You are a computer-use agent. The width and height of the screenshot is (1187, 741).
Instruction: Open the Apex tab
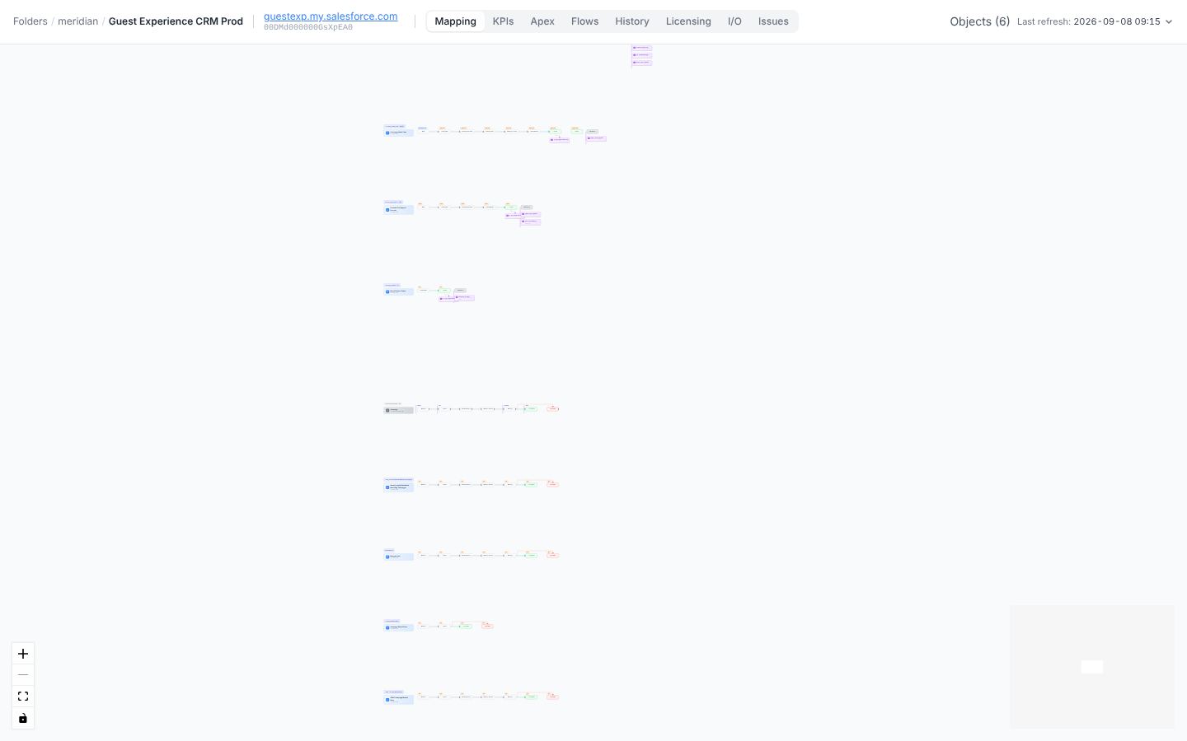pos(542,21)
